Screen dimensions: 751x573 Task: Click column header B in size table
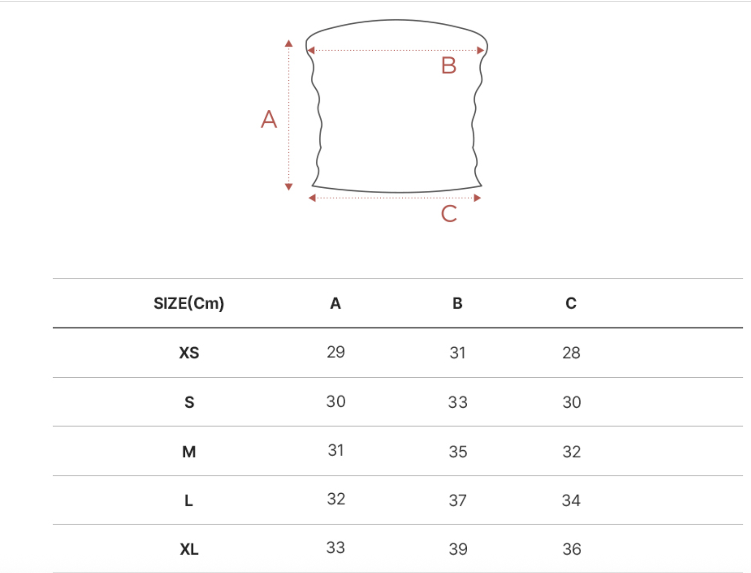coord(457,303)
